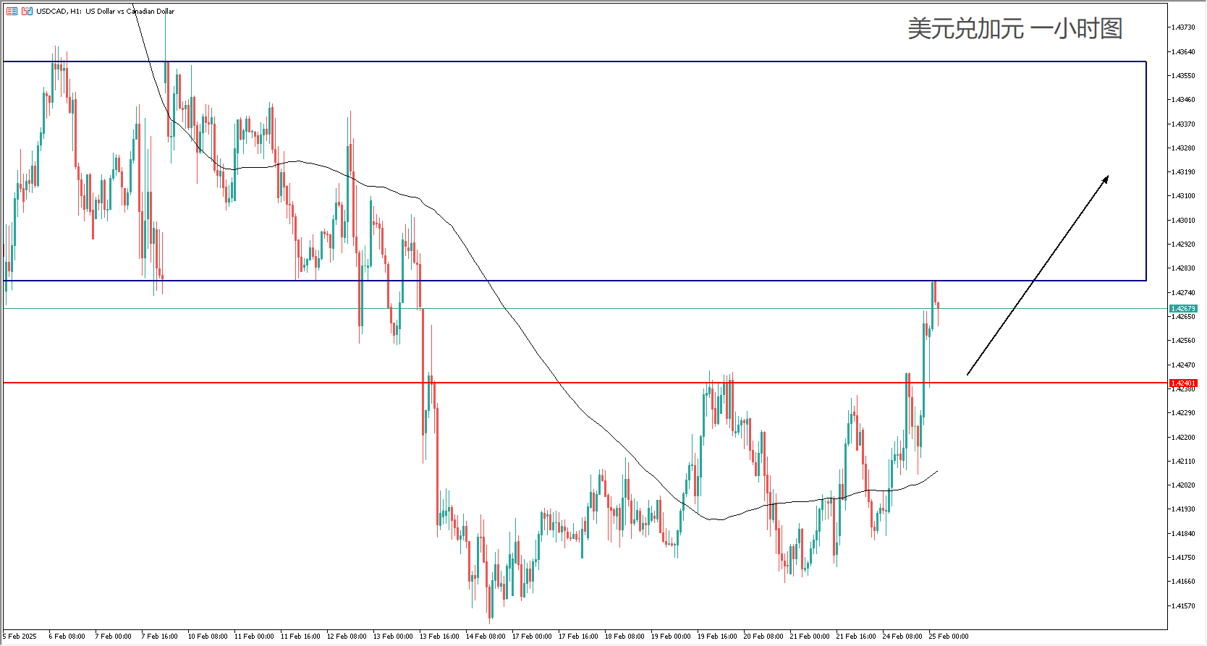Select the Chinese chart title text label
Viewport: 1207px width, 646px height.
click(1015, 29)
